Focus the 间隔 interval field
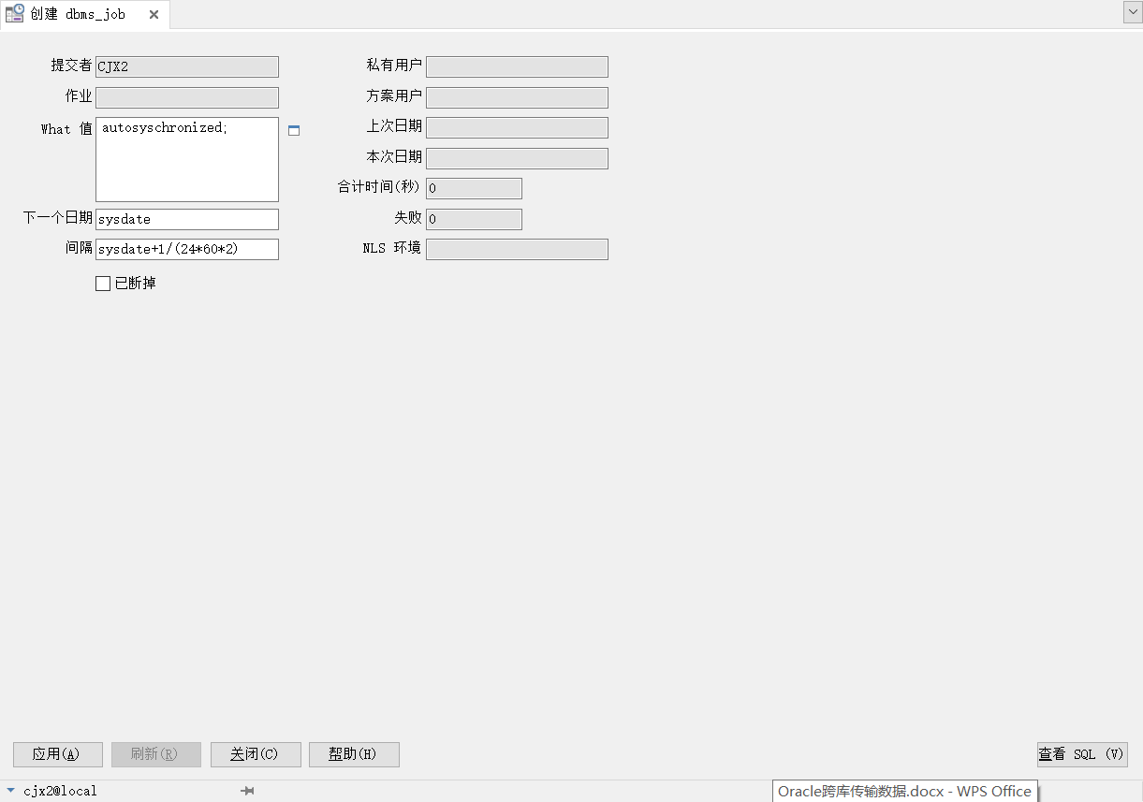Image resolution: width=1143 pixels, height=802 pixels. pos(187,249)
